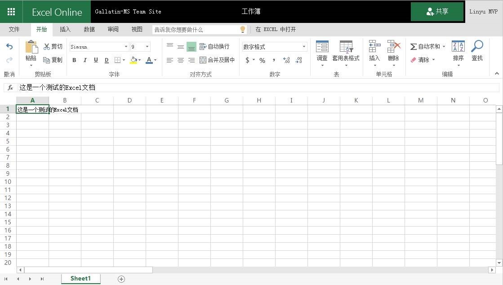Click the 工作簿 workbook title

[x=251, y=12]
